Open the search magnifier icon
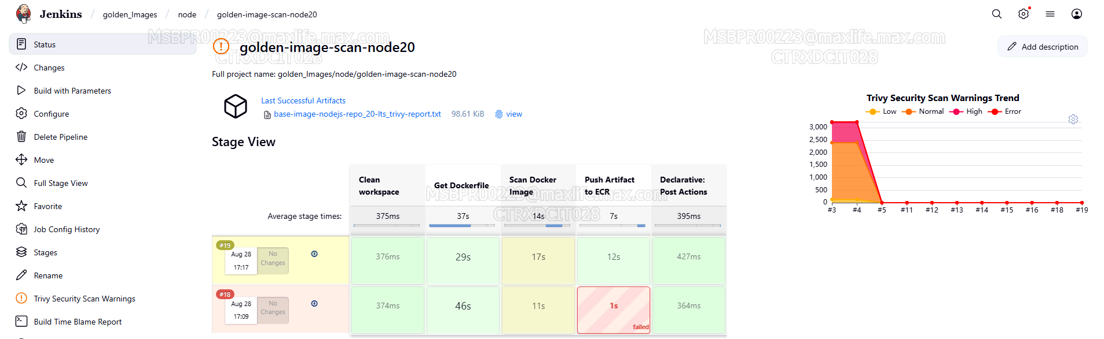Image resolution: width=1104 pixels, height=339 pixels. pos(996,14)
